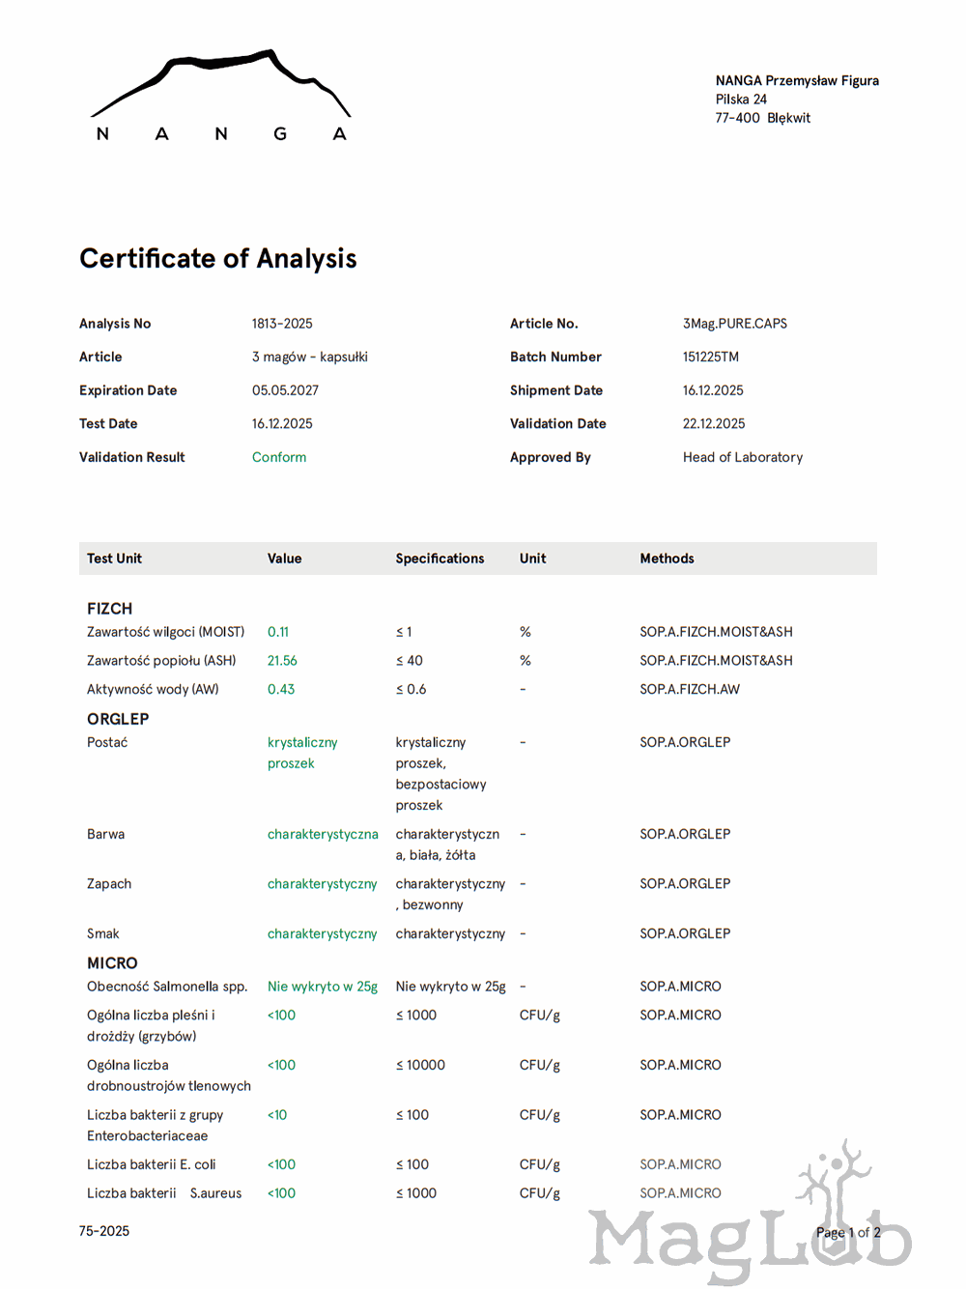This screenshot has height=1289, width=966.
Task: Click article number 3Mag.PURE.CAPS
Action: point(734,324)
